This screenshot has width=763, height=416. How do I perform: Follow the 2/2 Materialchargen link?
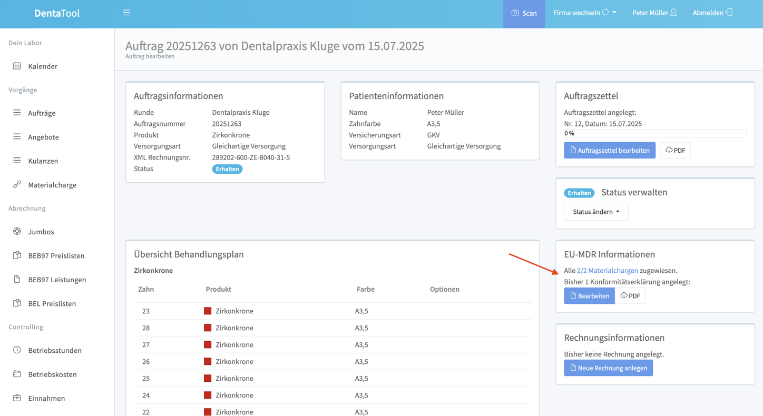pyautogui.click(x=607, y=271)
